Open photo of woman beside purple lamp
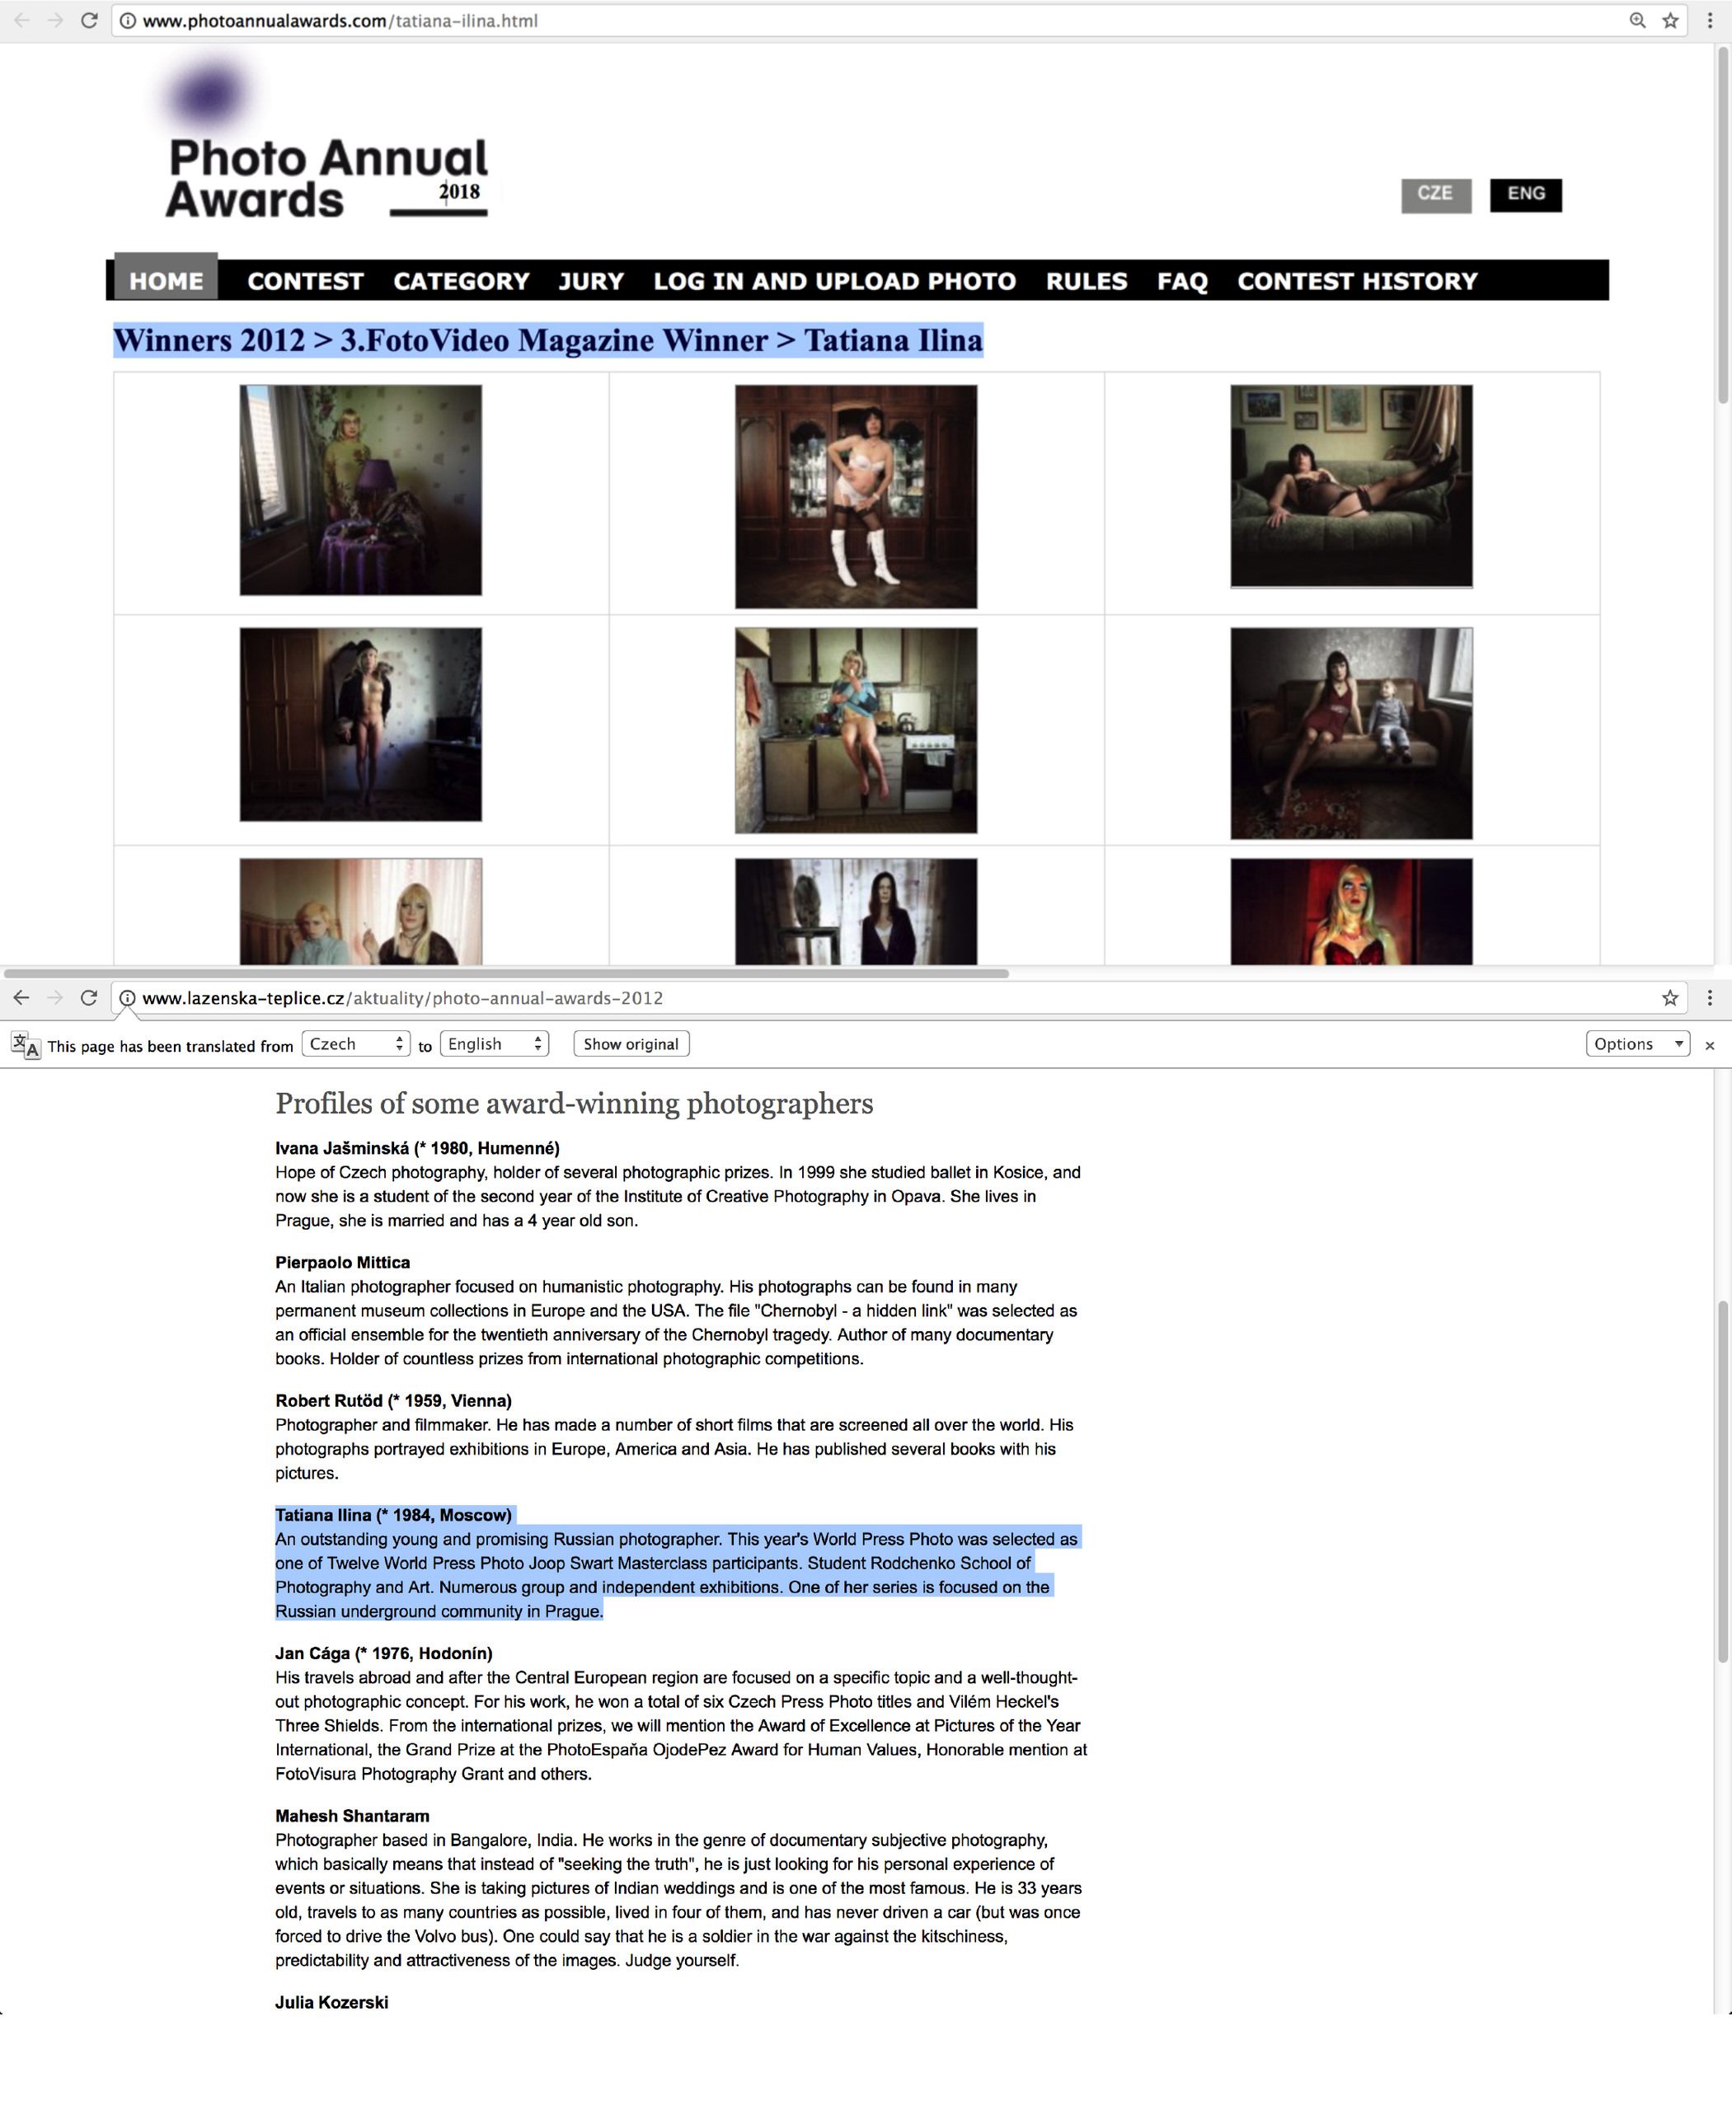 tap(360, 490)
